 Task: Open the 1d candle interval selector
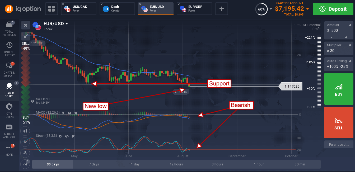click(25, 142)
